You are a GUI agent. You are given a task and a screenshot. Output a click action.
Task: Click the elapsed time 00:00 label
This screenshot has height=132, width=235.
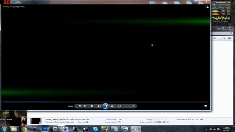70,106
